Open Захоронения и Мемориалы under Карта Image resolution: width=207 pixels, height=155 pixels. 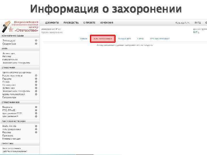pos(16,63)
